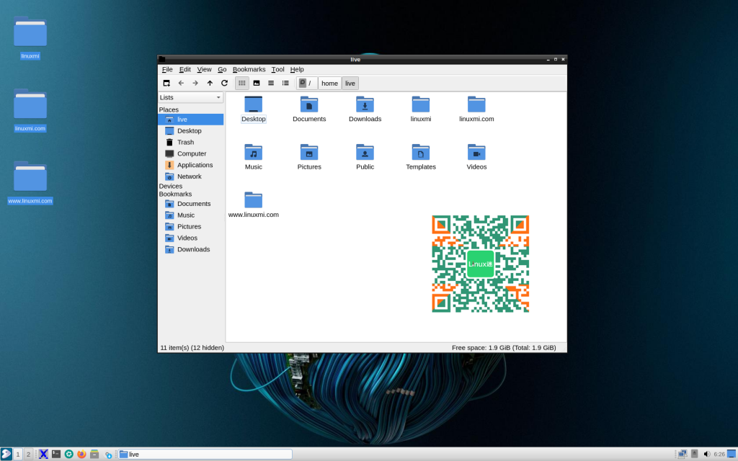Click the linuxmi folder on the desktop
The width and height of the screenshot is (738, 461).
point(30,37)
